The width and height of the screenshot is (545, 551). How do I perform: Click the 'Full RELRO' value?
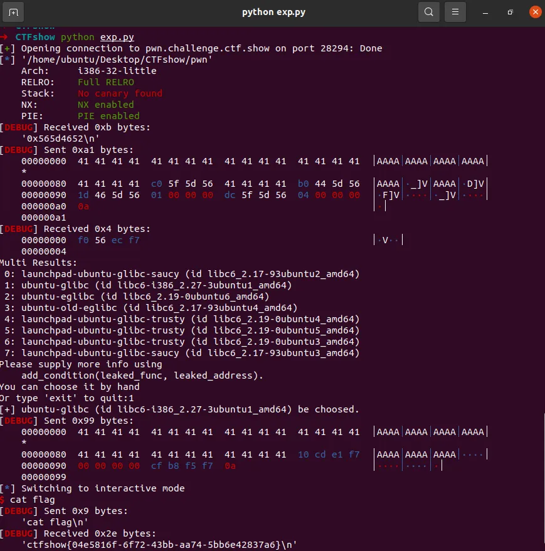[x=106, y=82]
